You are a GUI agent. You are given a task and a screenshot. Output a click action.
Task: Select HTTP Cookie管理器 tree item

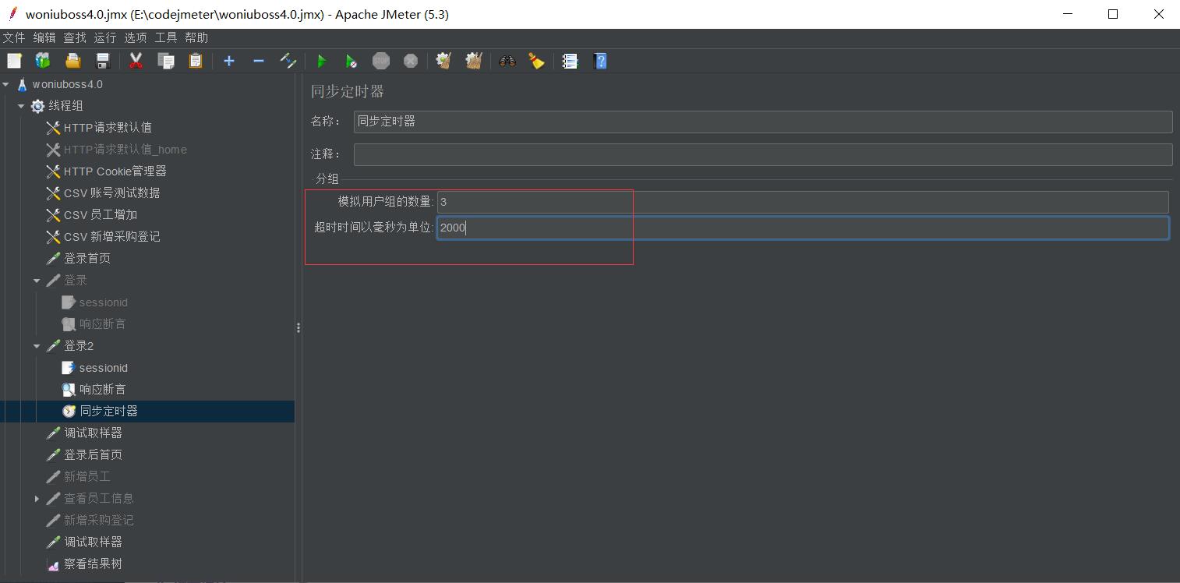click(x=115, y=171)
